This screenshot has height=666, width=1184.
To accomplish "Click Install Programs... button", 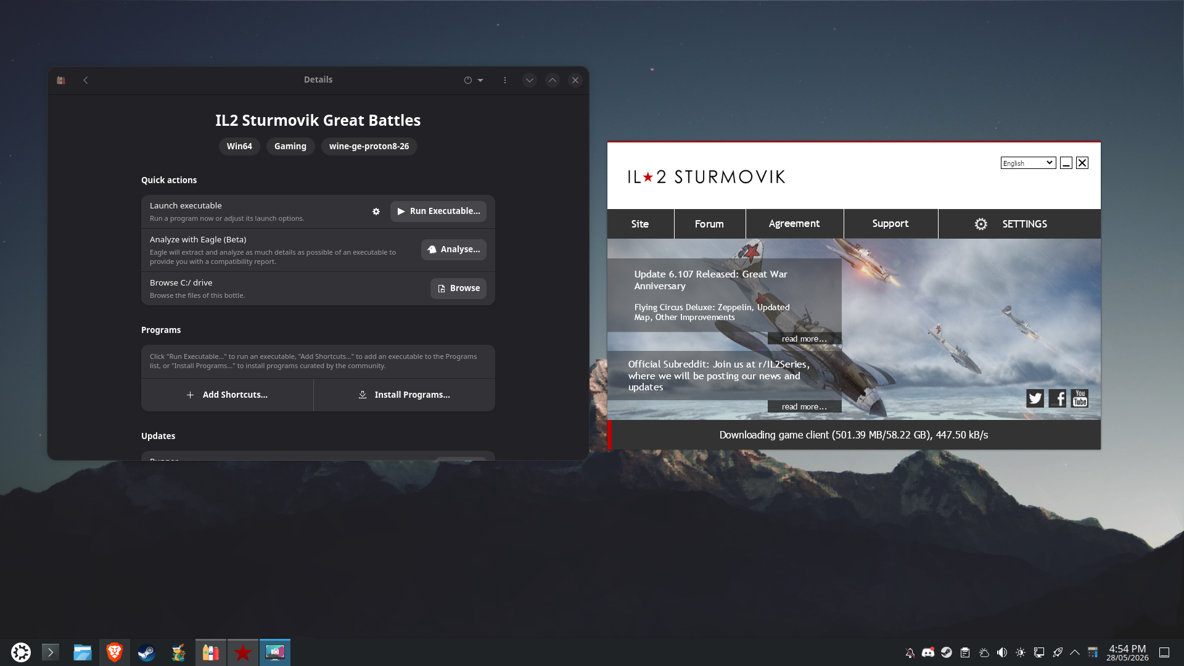I will 405,395.
